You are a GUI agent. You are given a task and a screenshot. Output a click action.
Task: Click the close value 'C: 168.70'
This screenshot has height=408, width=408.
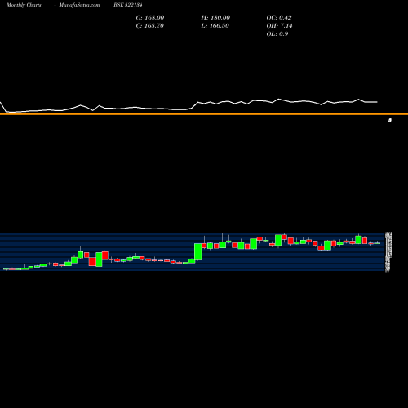click(150, 26)
